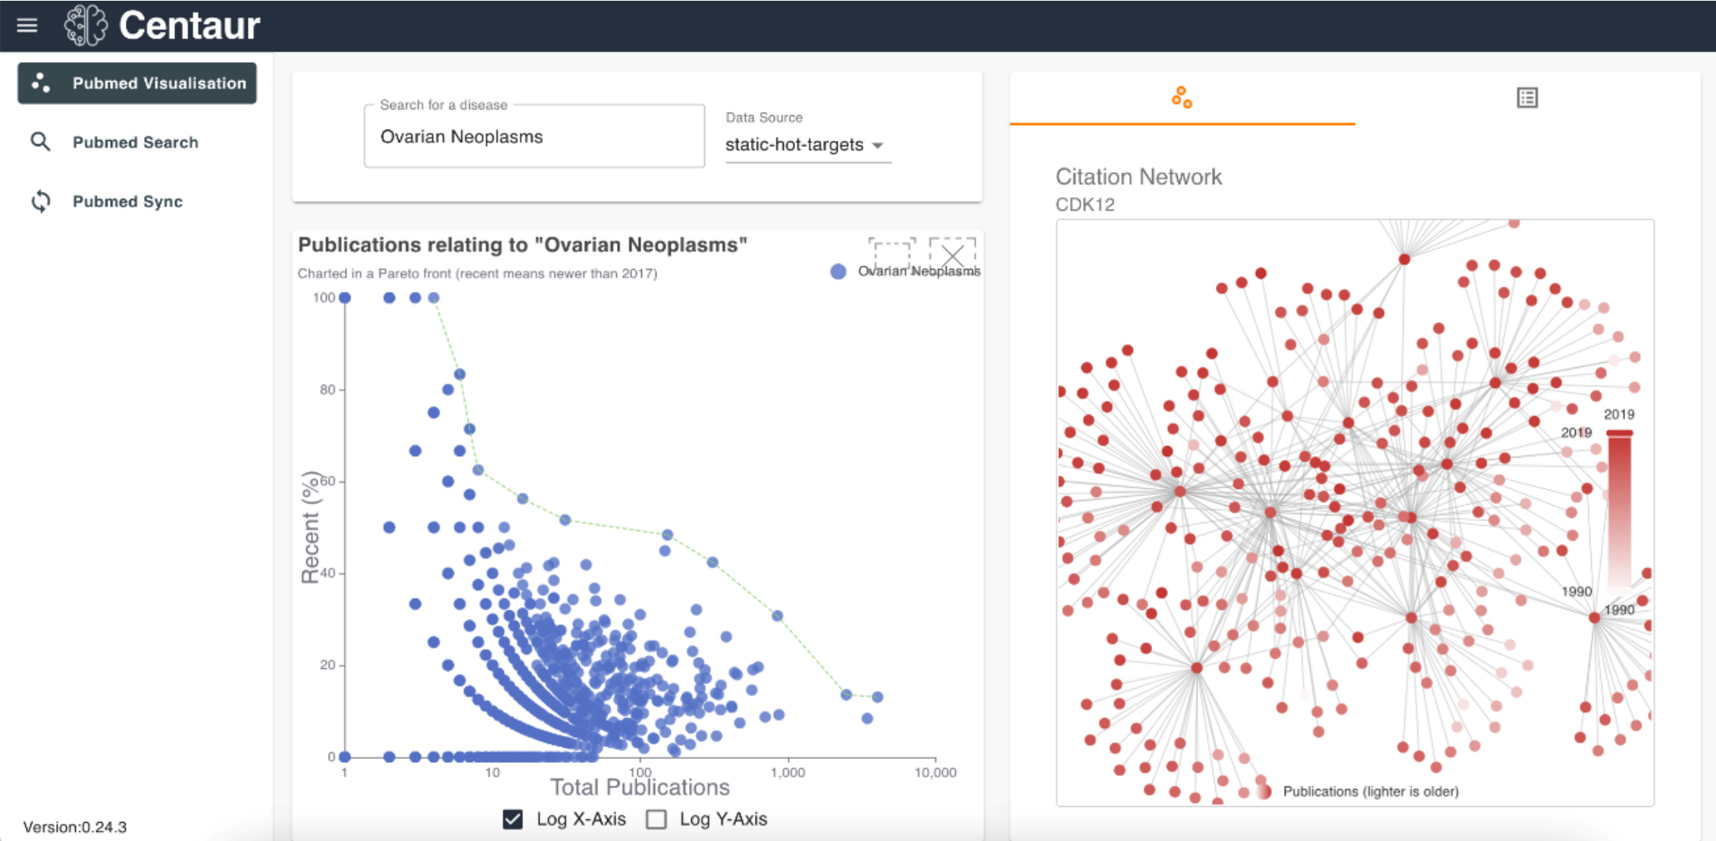Switch to the table list view tab
1716x841 pixels.
click(1527, 98)
